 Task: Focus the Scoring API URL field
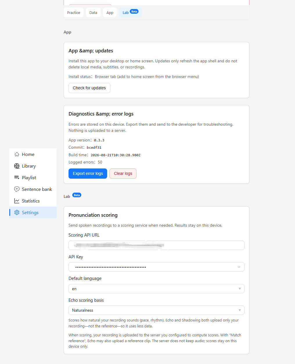tap(157, 245)
